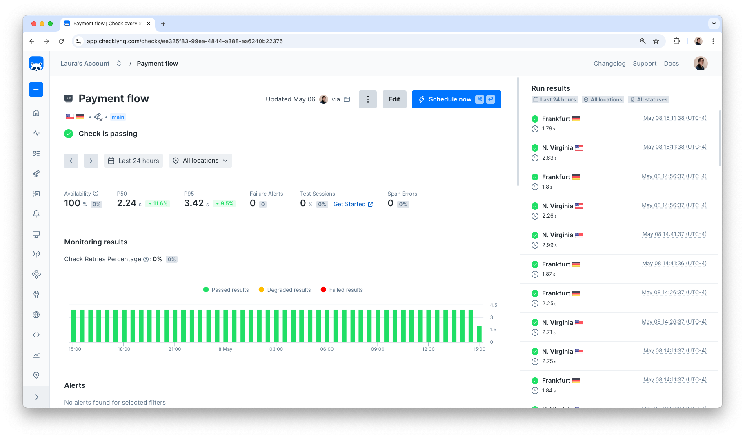Open the code snippets icon in the sidebar
Image resolution: width=745 pixels, height=438 pixels.
click(x=36, y=335)
